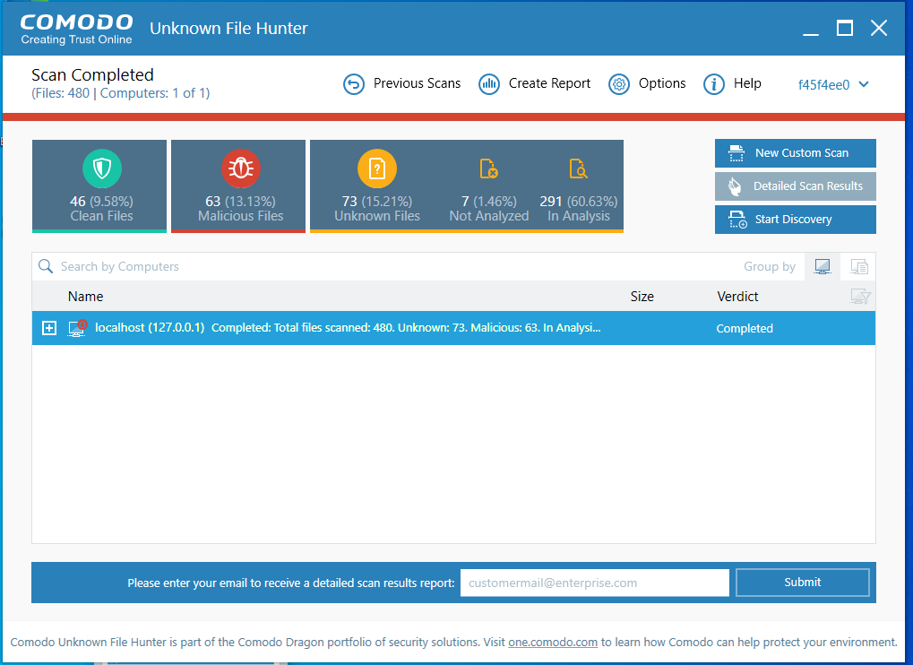Click 7 (1.46%) Not Analyzed label
The width and height of the screenshot is (913, 665).
pos(488,209)
